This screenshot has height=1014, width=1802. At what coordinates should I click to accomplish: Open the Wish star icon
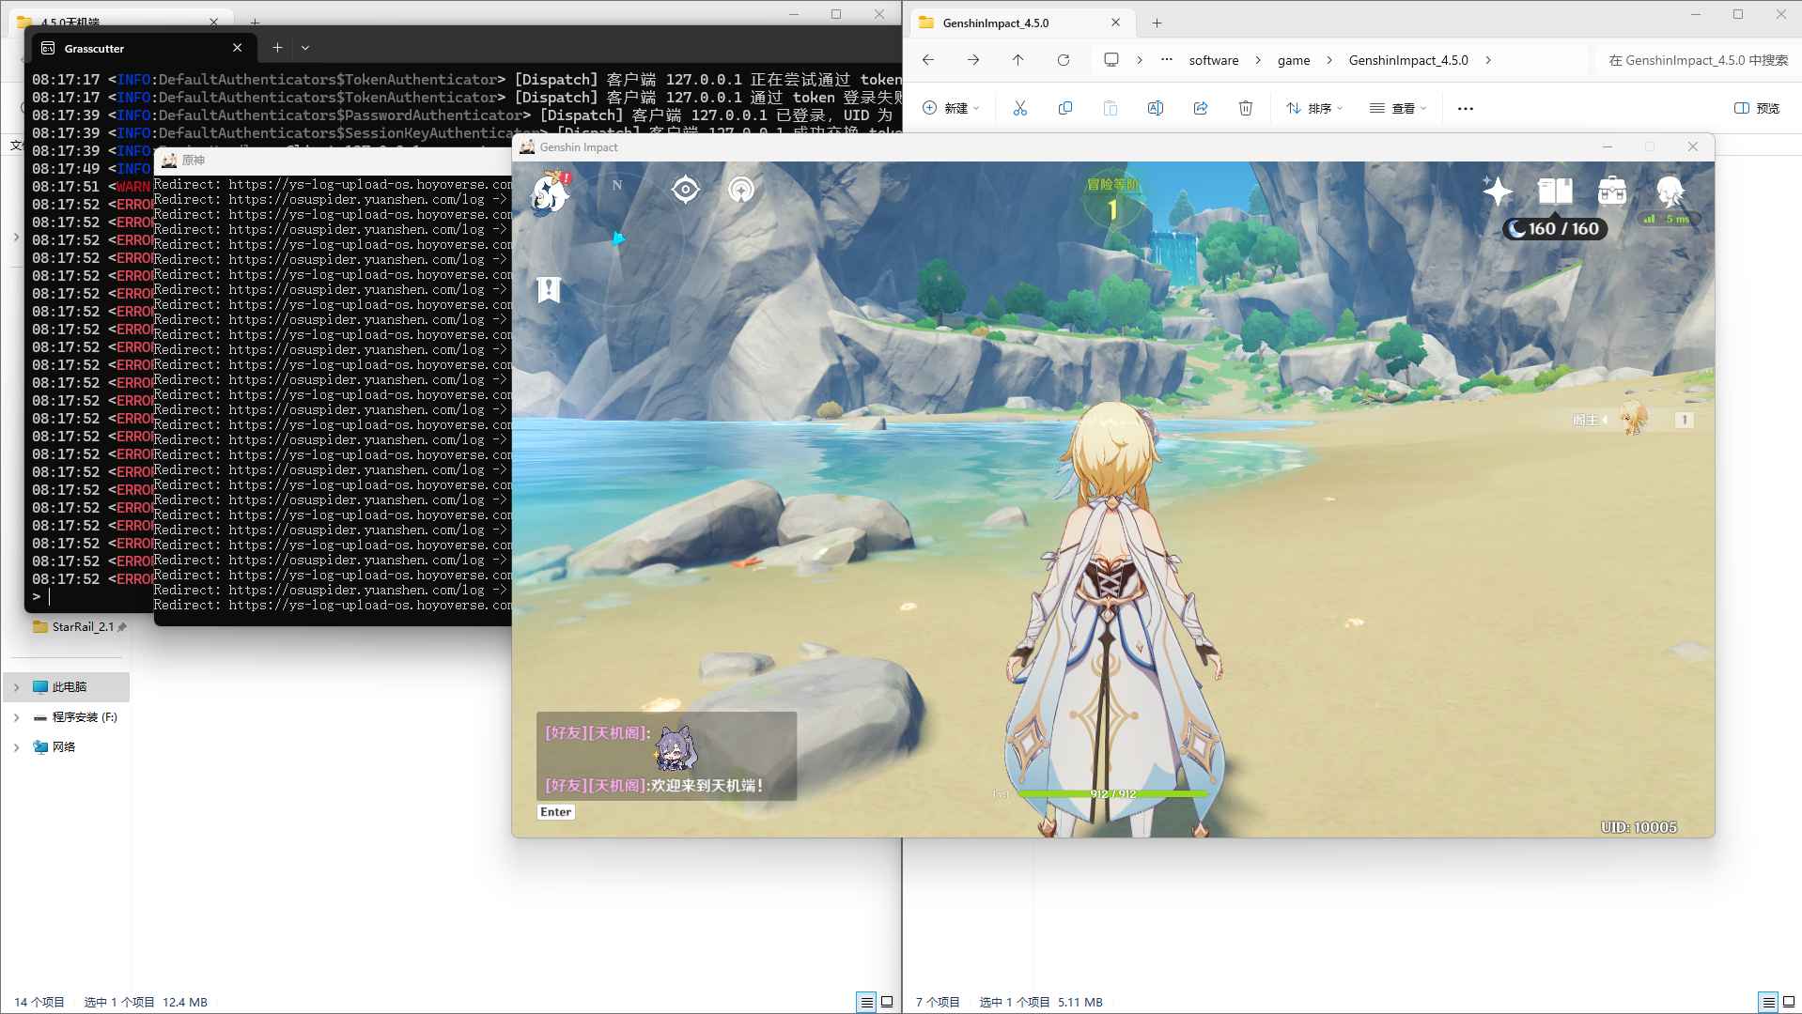1497,192
